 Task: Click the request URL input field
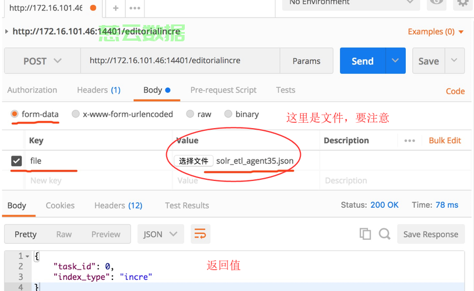click(180, 61)
